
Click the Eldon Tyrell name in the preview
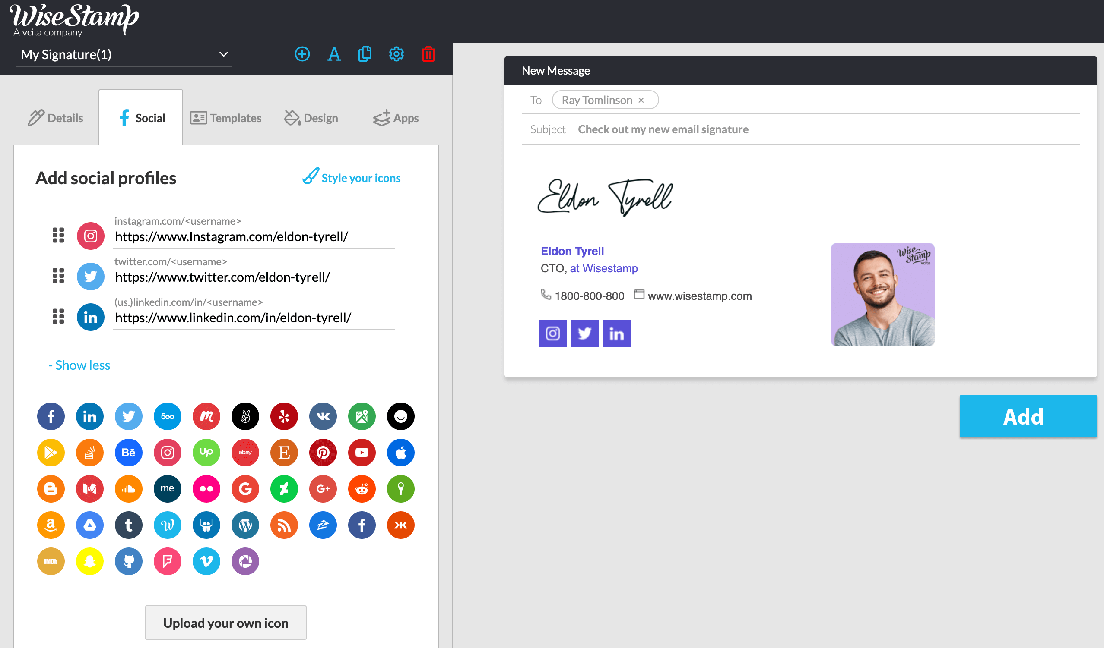[x=572, y=251]
